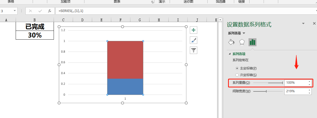Click the 系列重叠 slider track
The height and width of the screenshot is (118, 317).
268,83
